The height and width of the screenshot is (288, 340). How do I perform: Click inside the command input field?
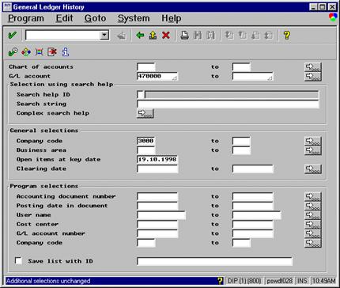[63, 35]
